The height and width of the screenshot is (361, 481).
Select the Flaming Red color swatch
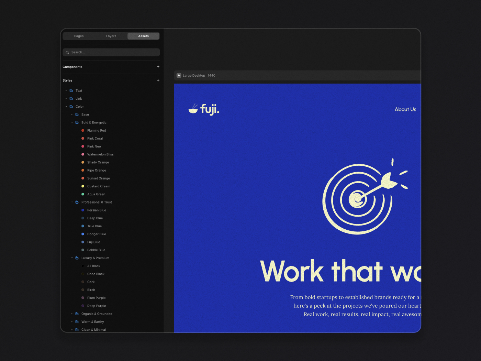point(83,130)
